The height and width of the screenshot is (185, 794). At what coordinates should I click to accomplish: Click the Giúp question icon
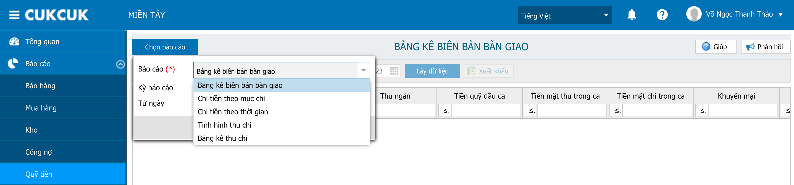tap(706, 46)
